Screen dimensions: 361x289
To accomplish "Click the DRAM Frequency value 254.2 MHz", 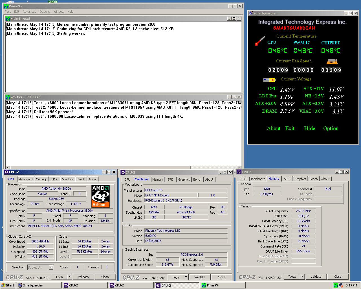I will [x=303, y=211].
